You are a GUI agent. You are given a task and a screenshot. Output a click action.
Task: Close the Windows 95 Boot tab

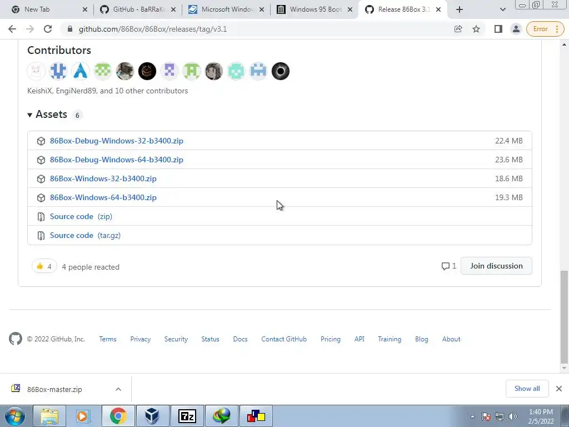coord(350,9)
